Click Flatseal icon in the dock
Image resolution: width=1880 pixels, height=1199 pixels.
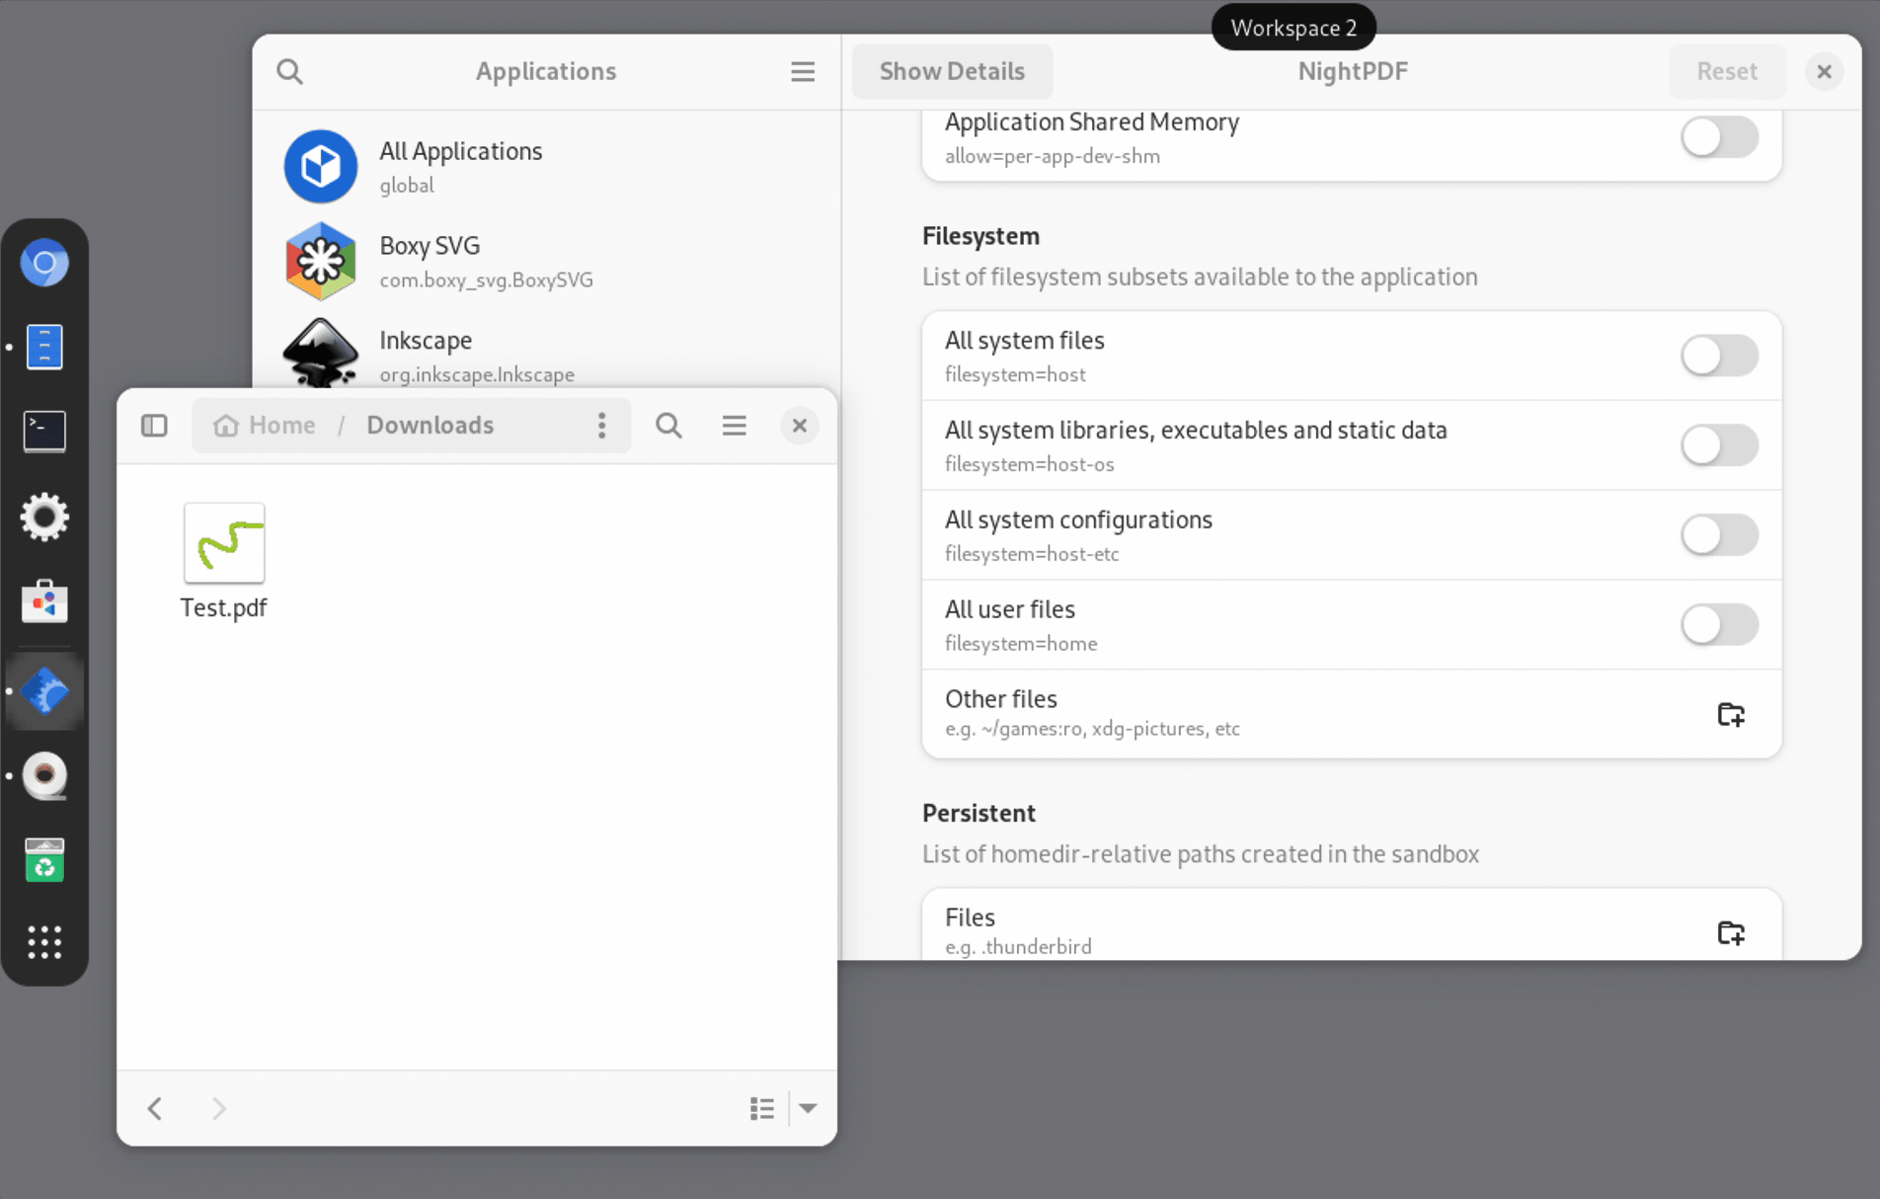pyautogui.click(x=44, y=690)
